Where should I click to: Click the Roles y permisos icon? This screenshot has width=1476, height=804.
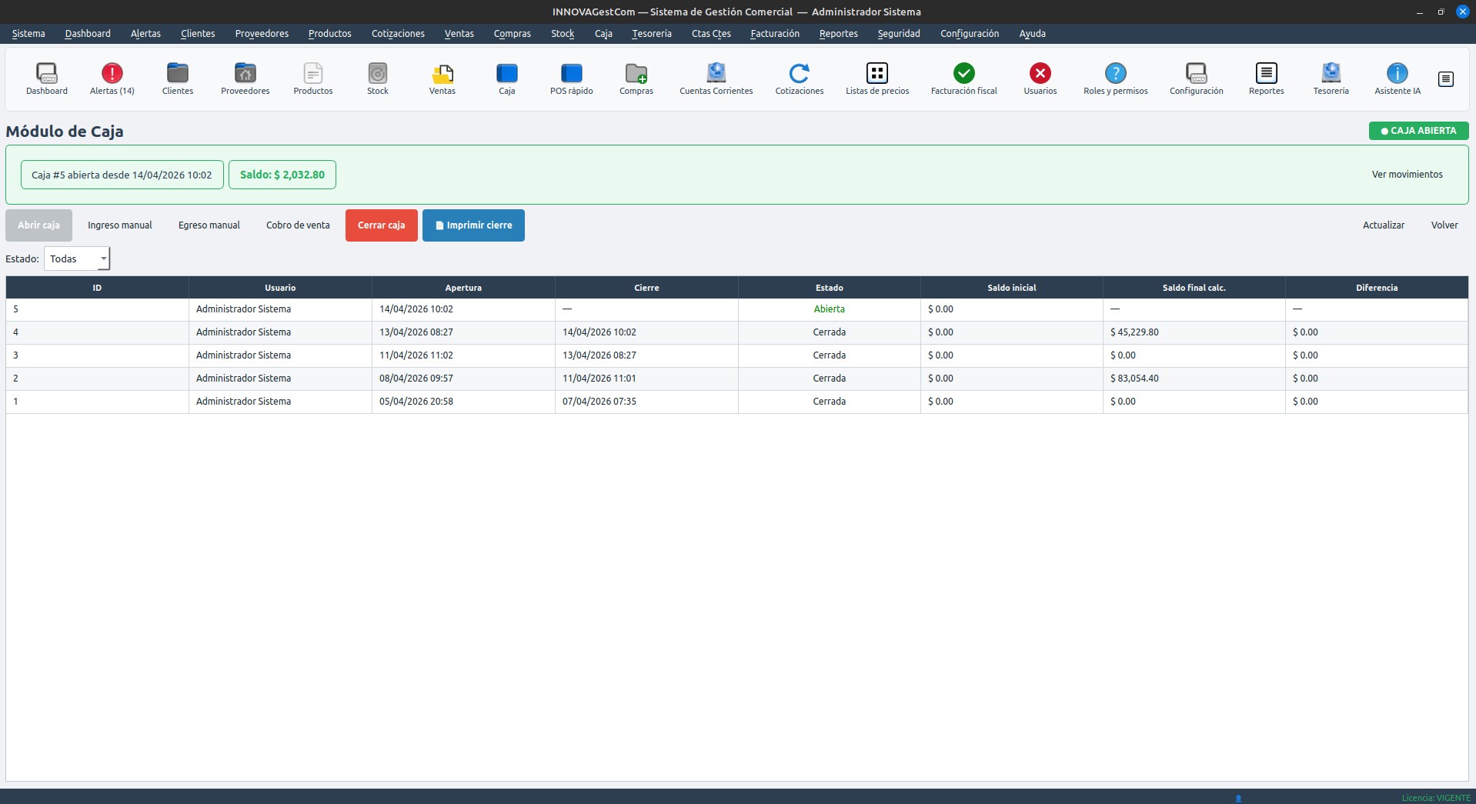coord(1115,74)
